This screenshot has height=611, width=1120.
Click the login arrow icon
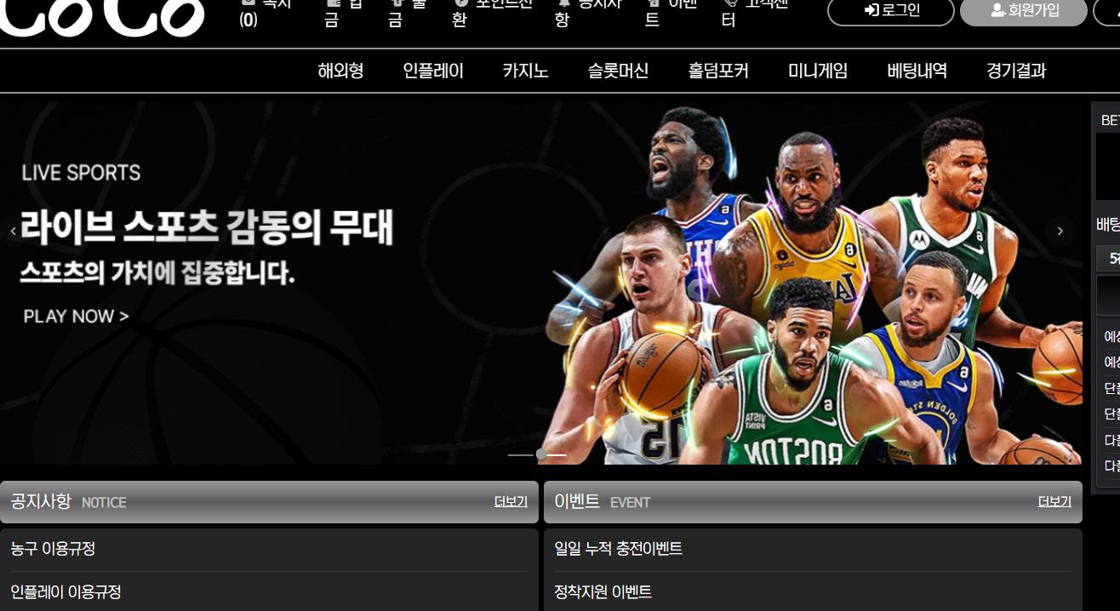coord(871,11)
